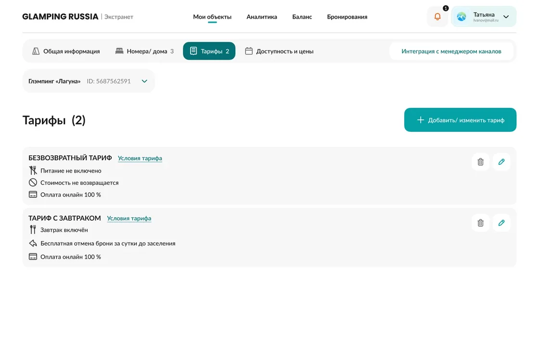
Task: Open the Глэмпинг «Лагуна» property selector
Action: [89, 81]
